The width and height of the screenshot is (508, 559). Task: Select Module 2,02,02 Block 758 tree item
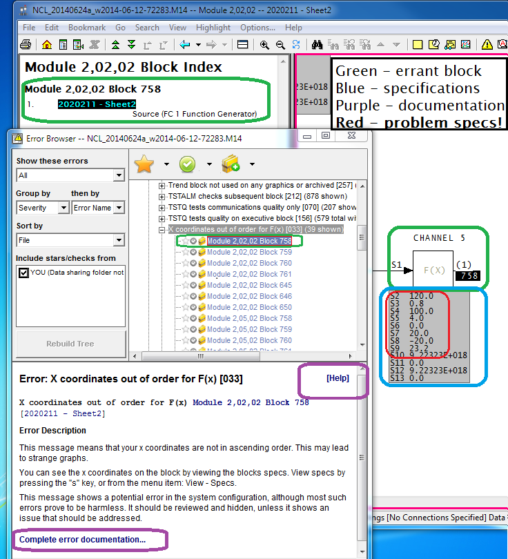tap(249, 241)
